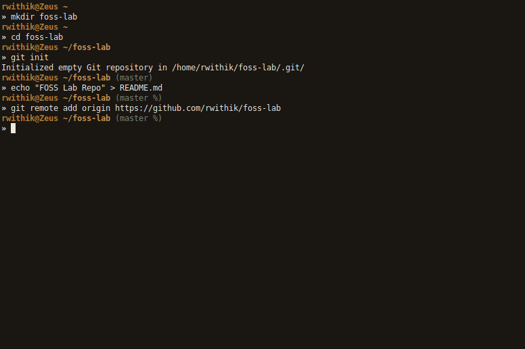Click the ~/foss-lab path above git init

87,47
